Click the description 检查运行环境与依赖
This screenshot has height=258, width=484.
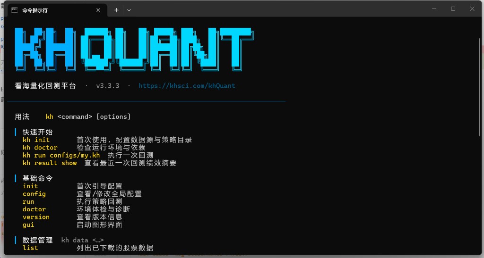tap(111, 148)
